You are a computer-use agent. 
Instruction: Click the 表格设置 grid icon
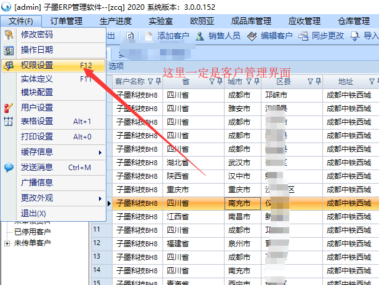click(9, 122)
